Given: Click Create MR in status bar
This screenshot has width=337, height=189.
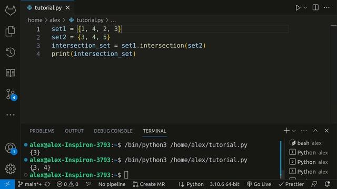Looking at the screenshot, I should coord(148,184).
